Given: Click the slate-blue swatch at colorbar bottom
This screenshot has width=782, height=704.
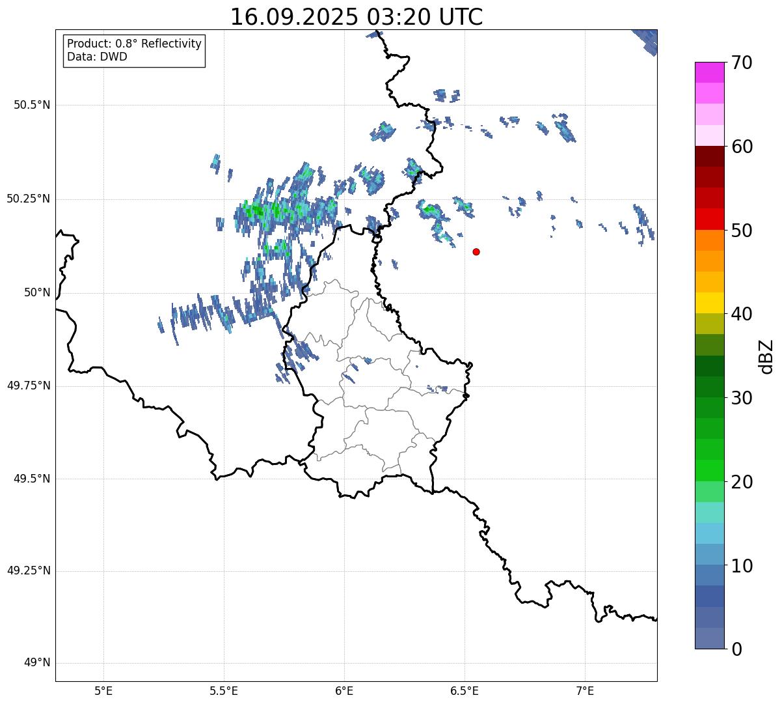Looking at the screenshot, I should 709,638.
